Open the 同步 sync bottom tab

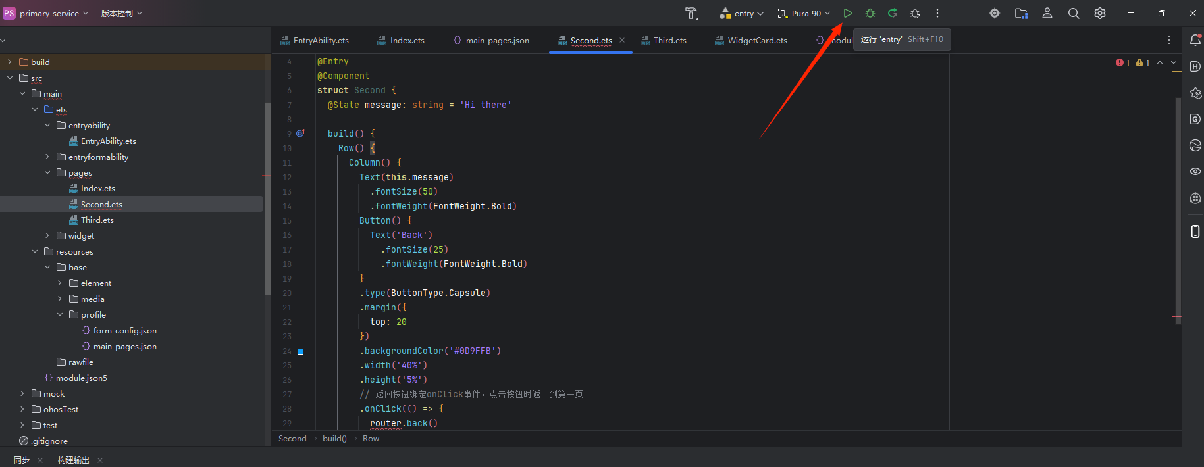22,460
